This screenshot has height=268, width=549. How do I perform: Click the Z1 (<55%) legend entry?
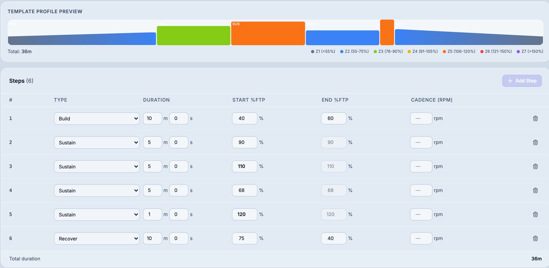click(x=323, y=52)
